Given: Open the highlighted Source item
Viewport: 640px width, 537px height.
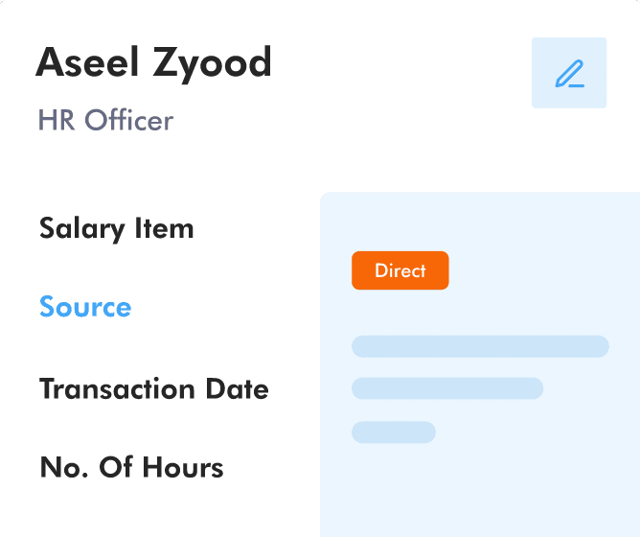Looking at the screenshot, I should (85, 307).
